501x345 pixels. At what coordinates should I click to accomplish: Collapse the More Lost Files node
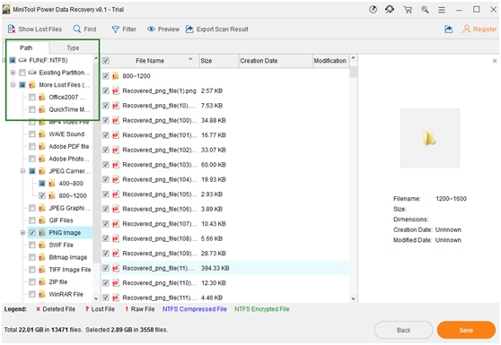(13, 85)
